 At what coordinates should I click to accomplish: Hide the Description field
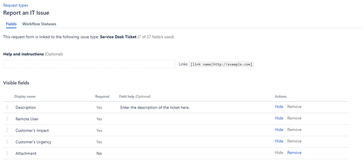pos(279,107)
